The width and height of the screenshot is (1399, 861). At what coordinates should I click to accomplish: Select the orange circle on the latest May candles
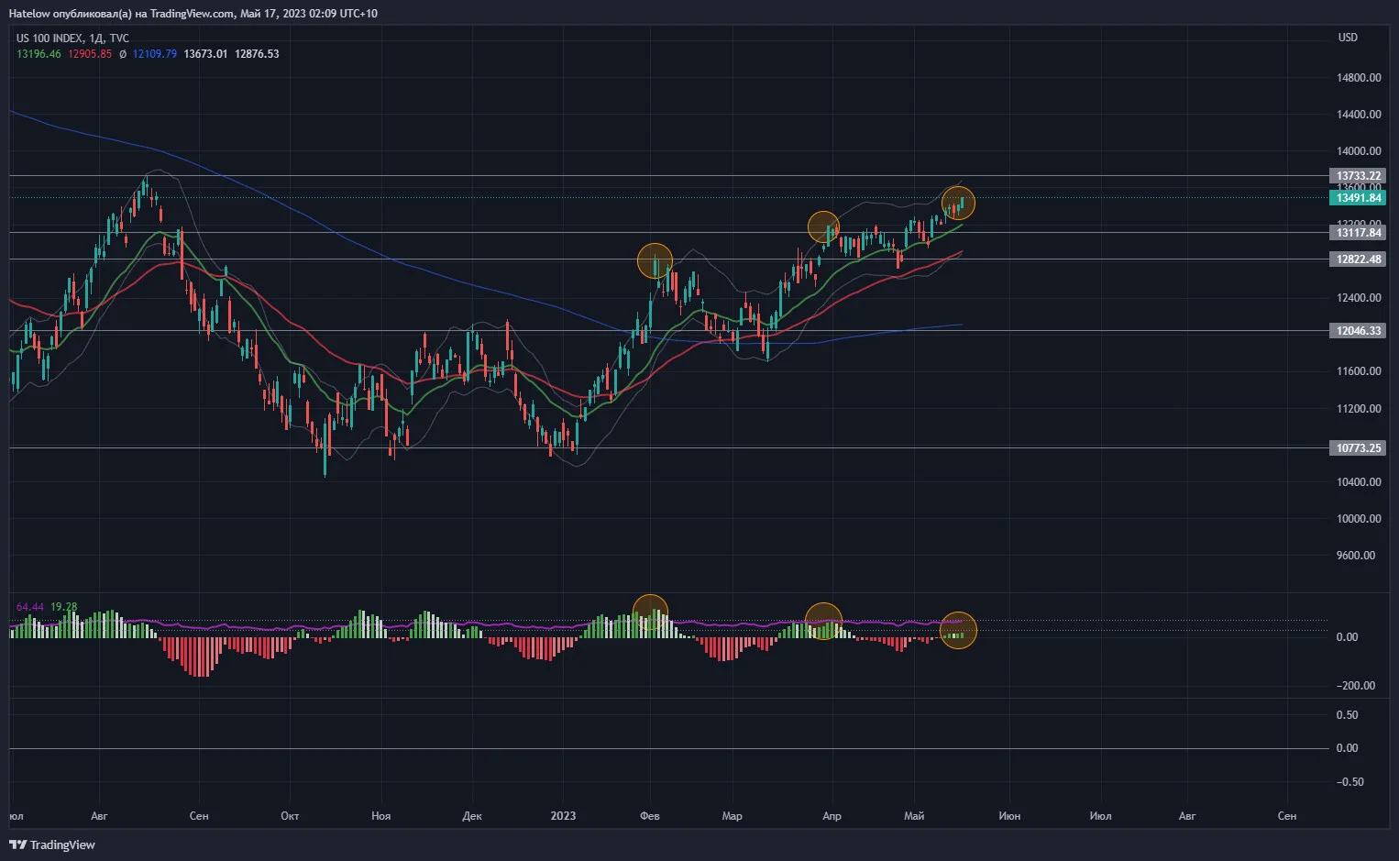[x=958, y=203]
